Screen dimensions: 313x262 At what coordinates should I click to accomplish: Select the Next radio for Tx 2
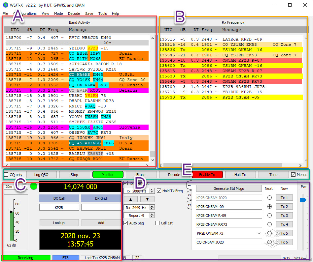269,206
